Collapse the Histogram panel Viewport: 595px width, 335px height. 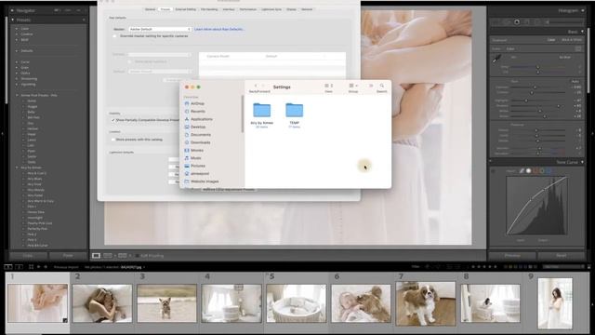tap(583, 10)
